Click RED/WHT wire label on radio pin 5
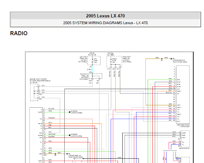This screenshot has height=163, width=204. point(52,118)
